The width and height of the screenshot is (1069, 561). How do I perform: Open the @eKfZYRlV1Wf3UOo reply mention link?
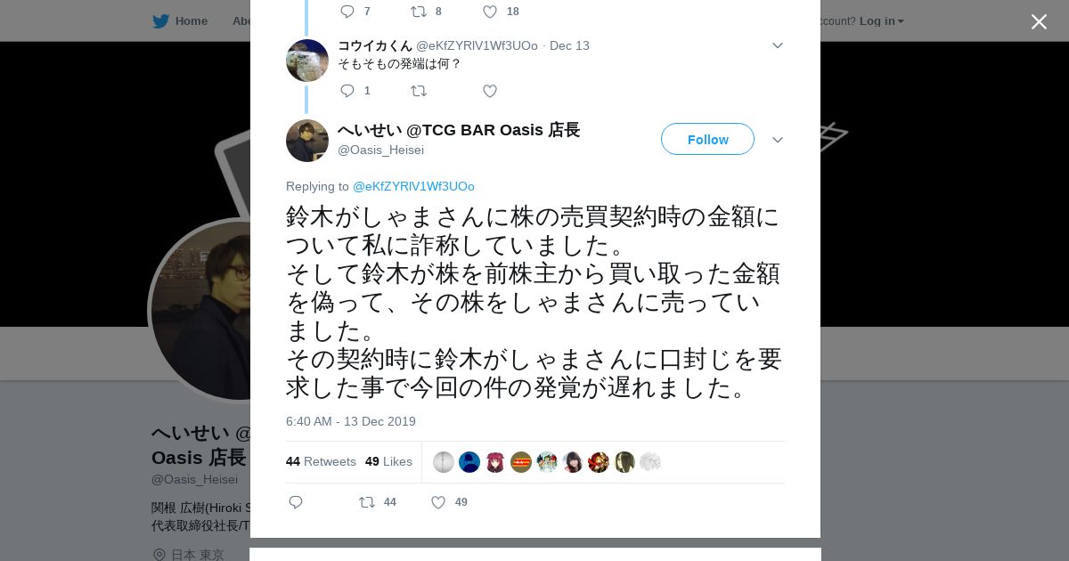413,186
